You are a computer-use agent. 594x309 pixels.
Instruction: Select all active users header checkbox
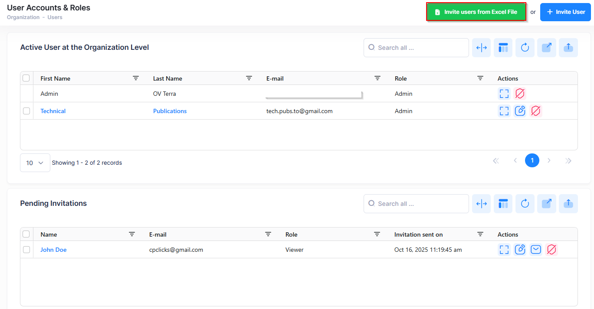(26, 78)
